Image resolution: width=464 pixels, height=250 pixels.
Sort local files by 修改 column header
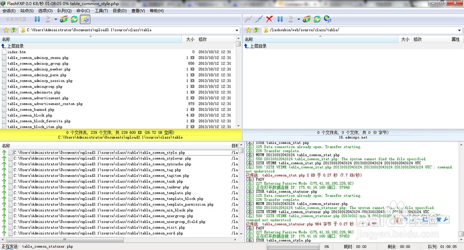[216, 39]
